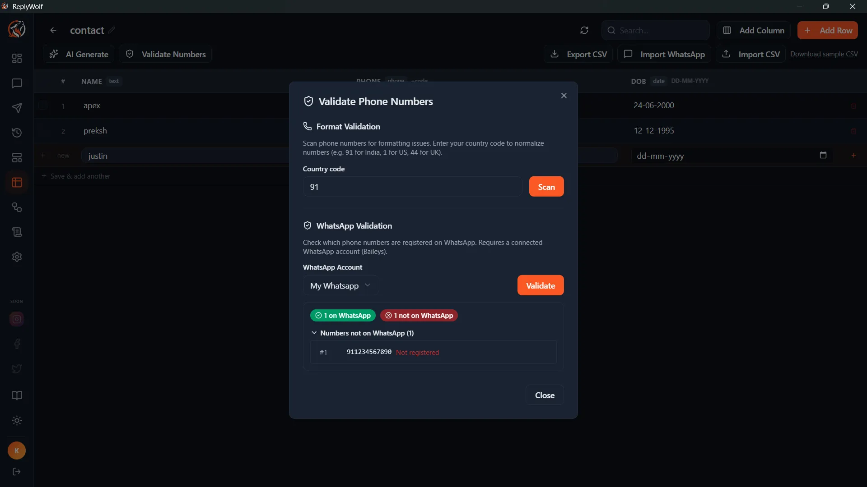This screenshot has height=487, width=867.
Task: Open the dashboard grid icon in sidebar
Action: click(x=17, y=59)
